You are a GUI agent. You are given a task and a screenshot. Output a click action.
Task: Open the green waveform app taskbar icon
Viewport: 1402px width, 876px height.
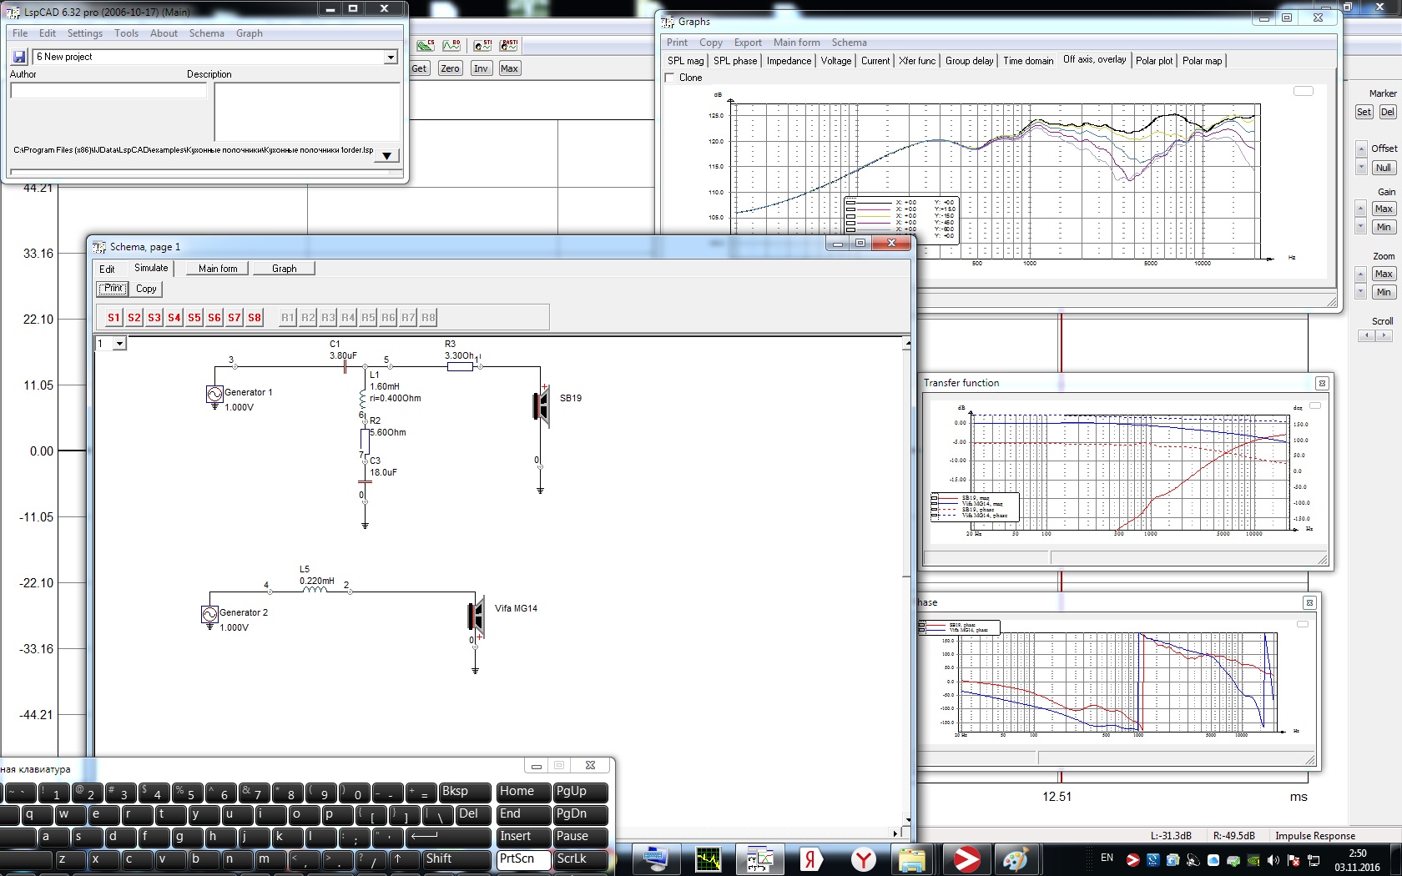(708, 859)
